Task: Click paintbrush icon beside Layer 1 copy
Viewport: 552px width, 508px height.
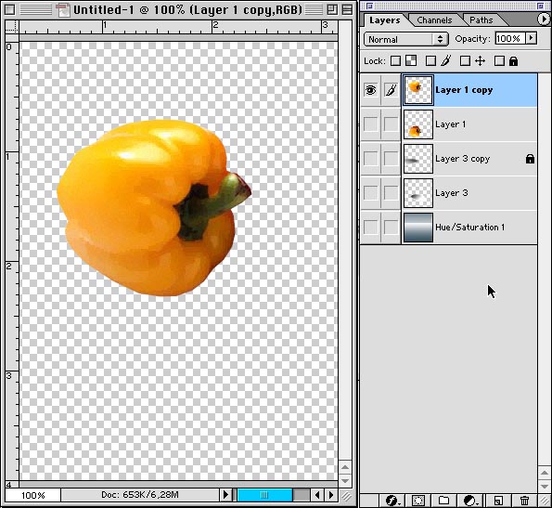Action: [x=391, y=90]
